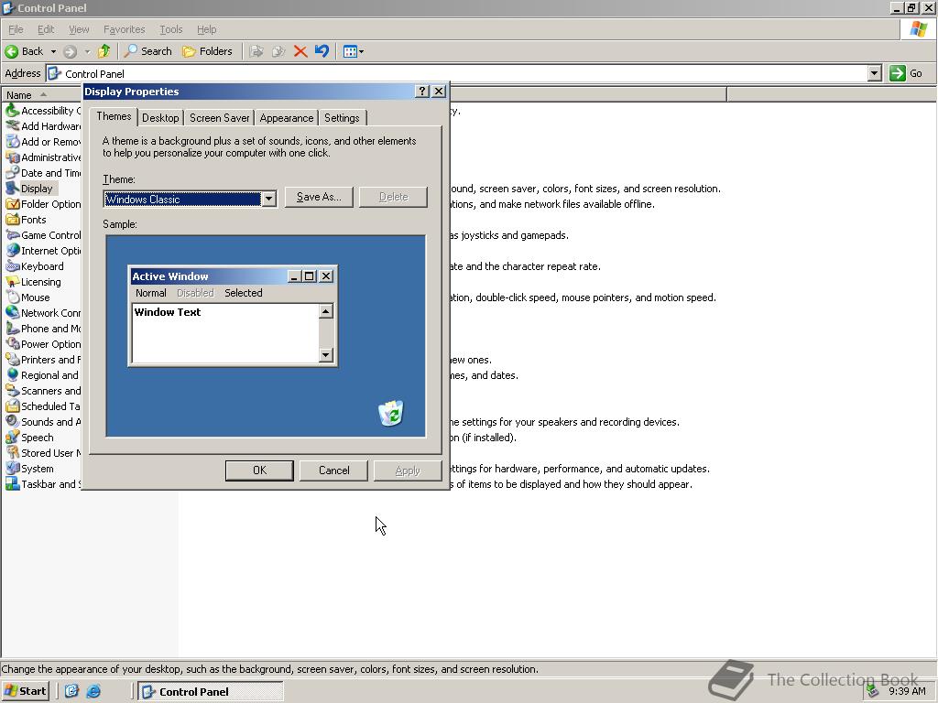The height and width of the screenshot is (703, 938).
Task: Click the Go button
Action: click(906, 73)
